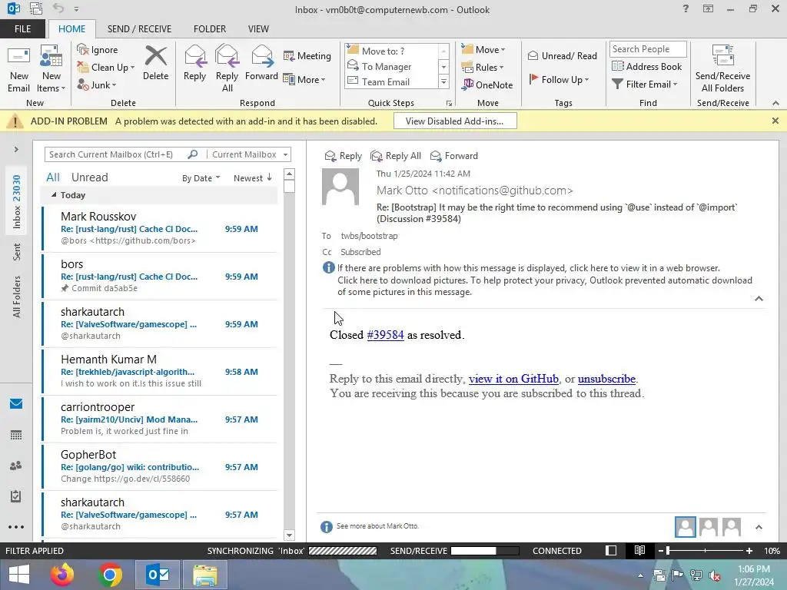Send message to OneNote

(x=487, y=85)
